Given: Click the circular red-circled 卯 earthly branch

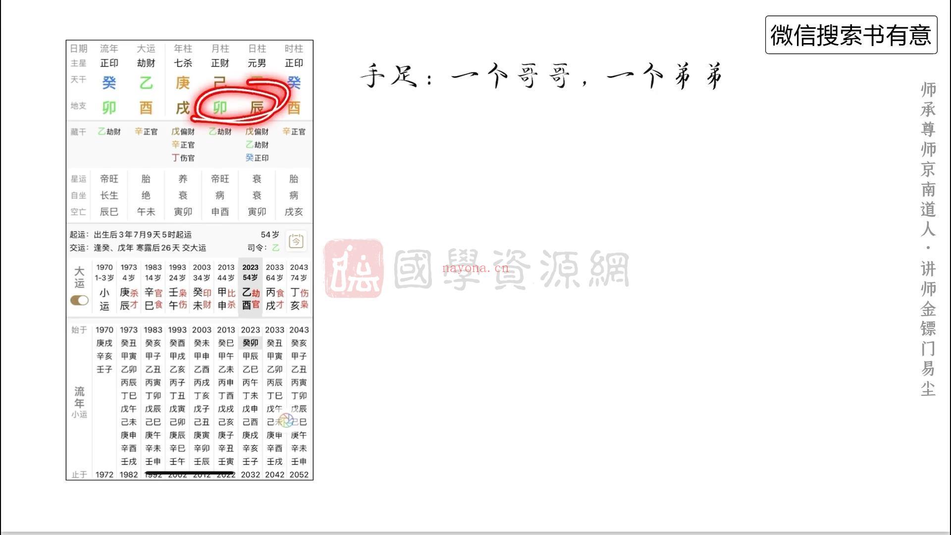Looking at the screenshot, I should coord(219,107).
